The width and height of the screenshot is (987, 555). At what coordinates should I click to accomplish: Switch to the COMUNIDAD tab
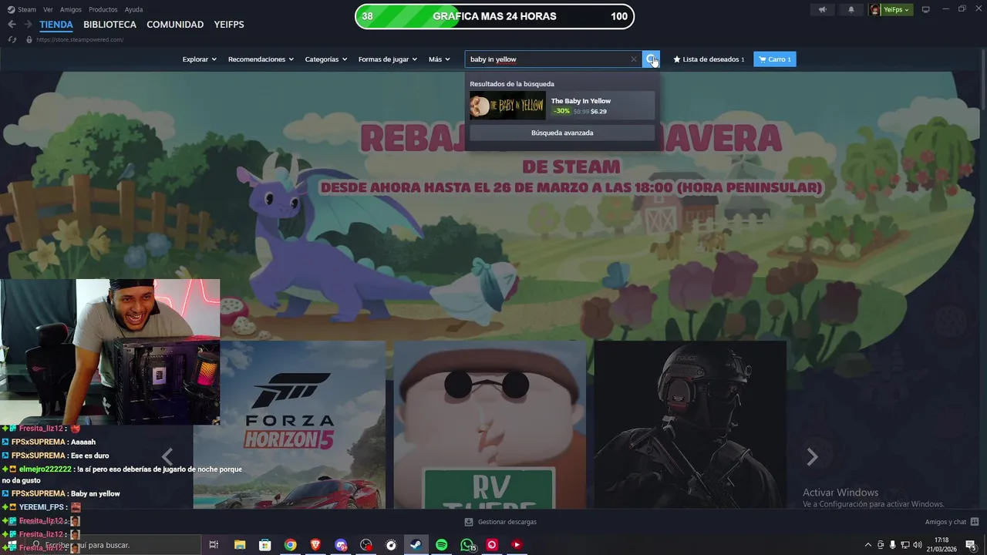click(x=175, y=25)
